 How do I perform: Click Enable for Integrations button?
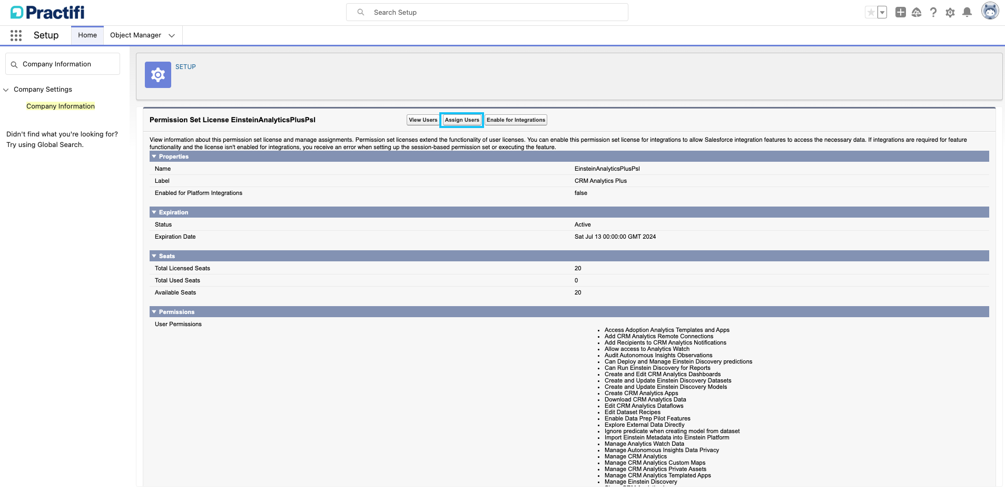click(516, 120)
